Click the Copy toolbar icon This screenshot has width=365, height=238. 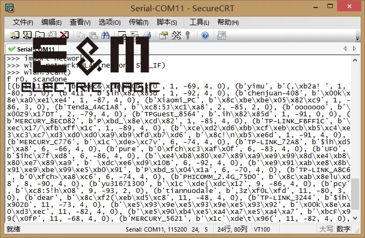click(81, 35)
